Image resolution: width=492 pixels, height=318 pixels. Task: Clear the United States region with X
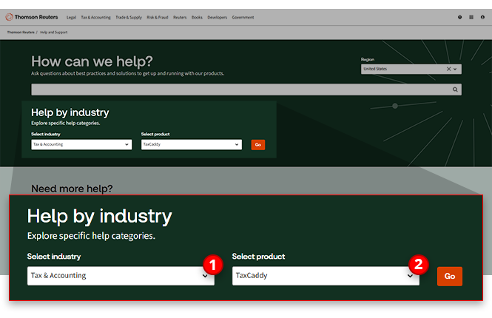point(448,69)
